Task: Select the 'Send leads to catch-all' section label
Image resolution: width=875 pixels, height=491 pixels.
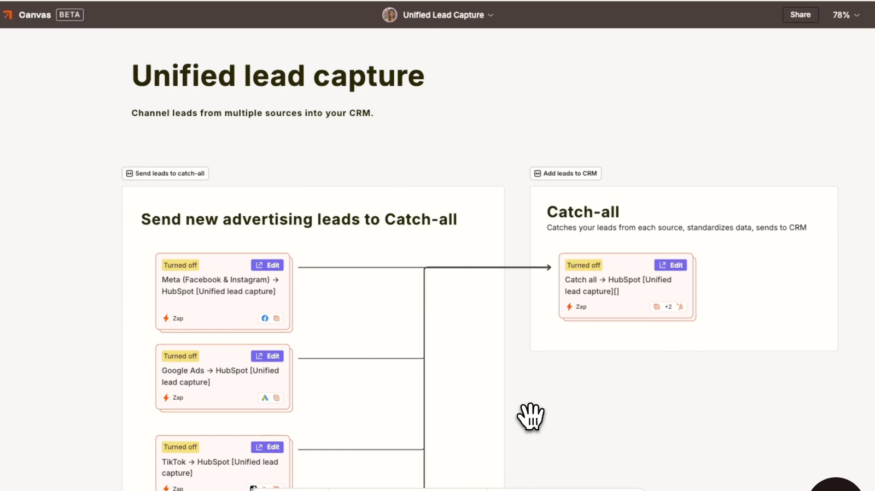Action: click(165, 173)
